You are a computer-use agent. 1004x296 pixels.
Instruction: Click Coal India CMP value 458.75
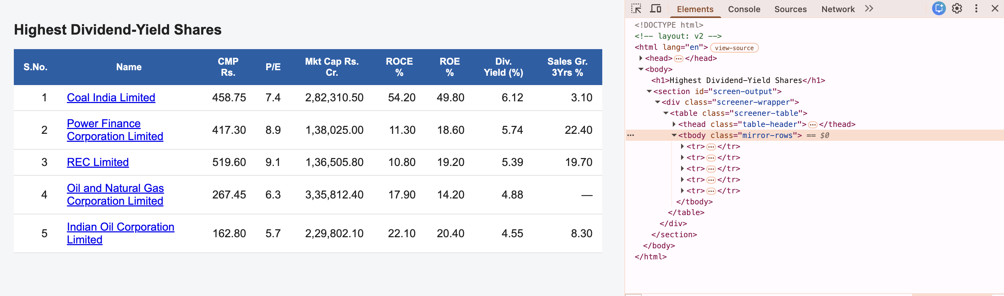(x=229, y=98)
